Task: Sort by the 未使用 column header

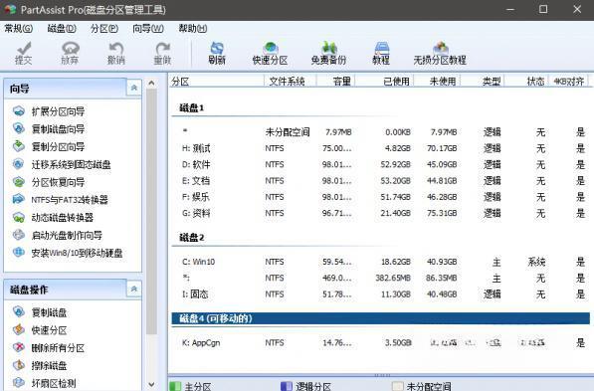Action: 437,81
